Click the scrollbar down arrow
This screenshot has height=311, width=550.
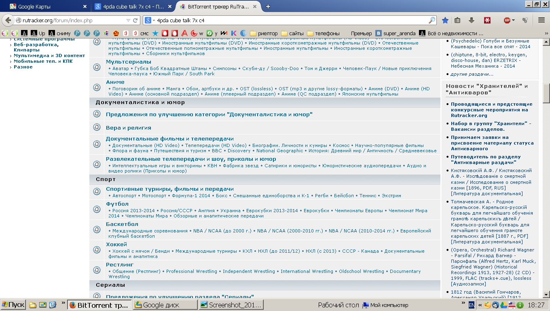pyautogui.click(x=546, y=294)
